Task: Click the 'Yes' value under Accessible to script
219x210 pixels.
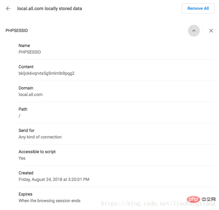Action: [x=22, y=158]
